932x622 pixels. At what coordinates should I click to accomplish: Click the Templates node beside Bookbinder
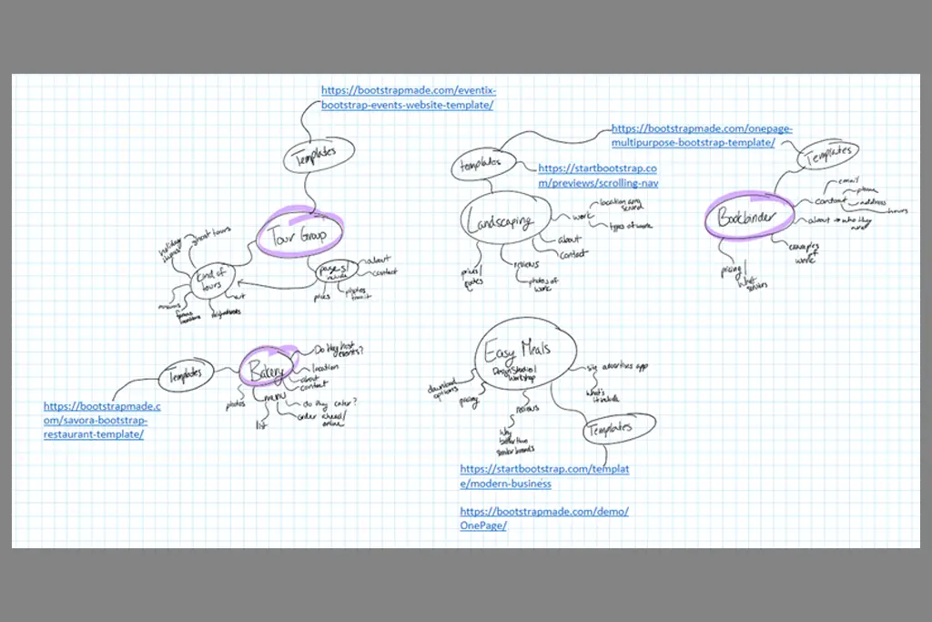point(828,154)
